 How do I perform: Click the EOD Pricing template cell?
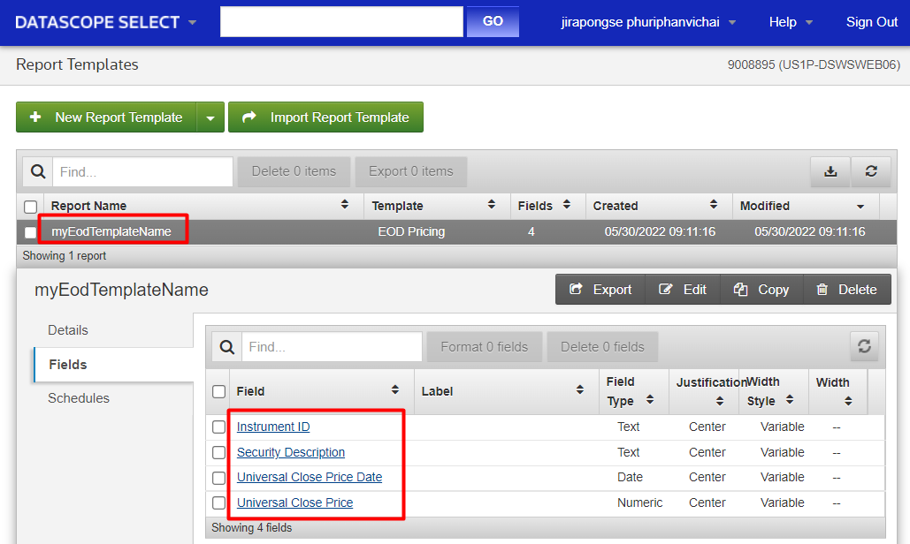(x=411, y=231)
